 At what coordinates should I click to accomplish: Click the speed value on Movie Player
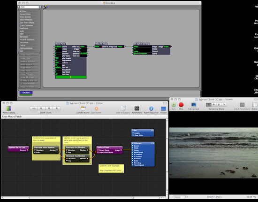click(58, 51)
